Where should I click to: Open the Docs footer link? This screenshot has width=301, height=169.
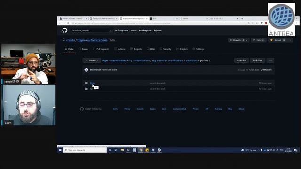pos(164,109)
